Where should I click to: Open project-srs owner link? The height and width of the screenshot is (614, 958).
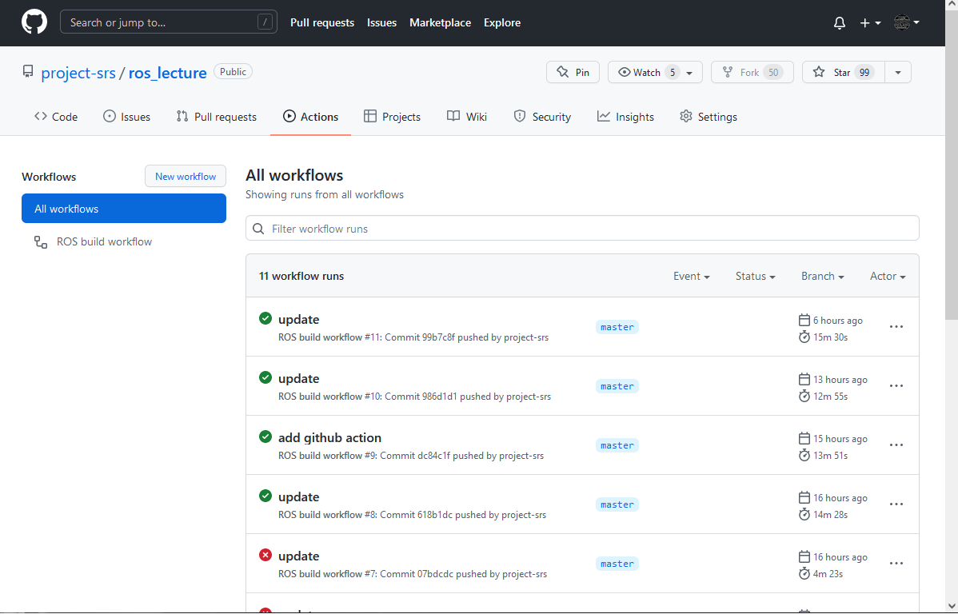pyautogui.click(x=78, y=73)
